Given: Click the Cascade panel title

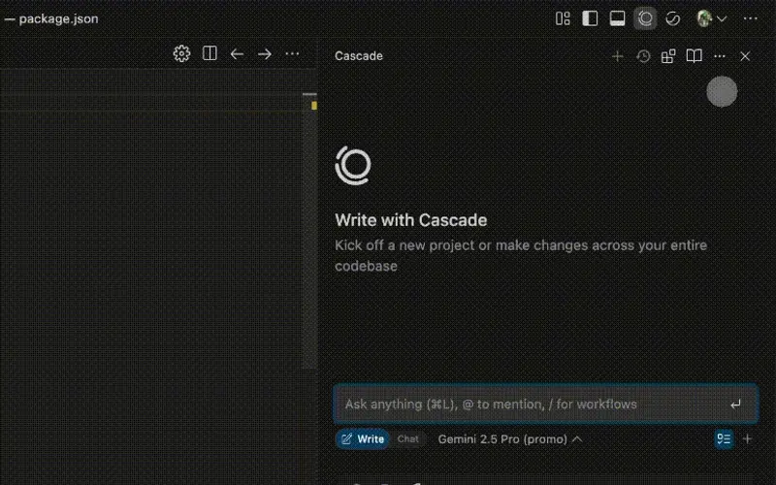Looking at the screenshot, I should (359, 56).
